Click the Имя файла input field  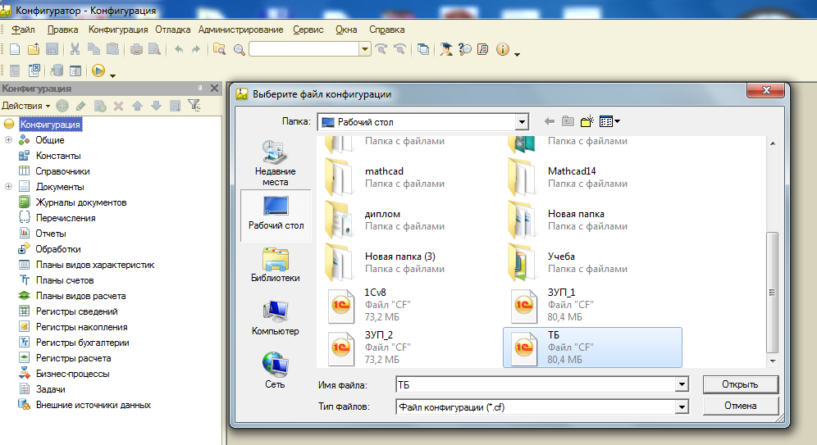click(x=536, y=384)
